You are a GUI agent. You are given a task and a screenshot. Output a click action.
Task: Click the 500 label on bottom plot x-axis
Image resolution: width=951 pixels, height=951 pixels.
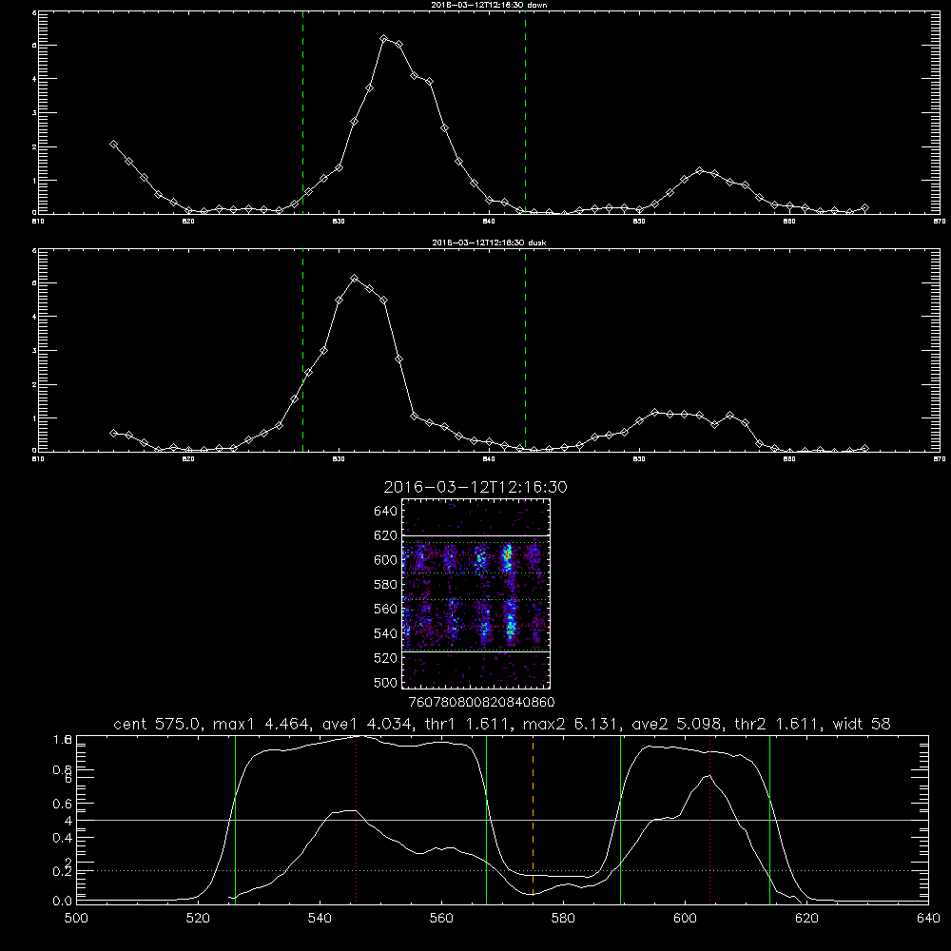[76, 918]
